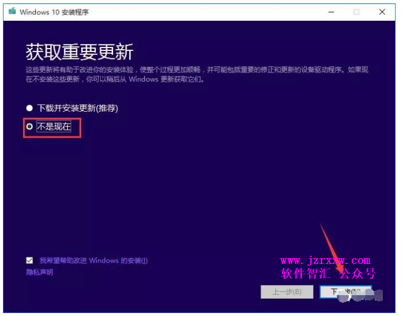The width and height of the screenshot is (402, 316).
Task: Click the "获取重要更新" heading text
Action: tap(79, 52)
